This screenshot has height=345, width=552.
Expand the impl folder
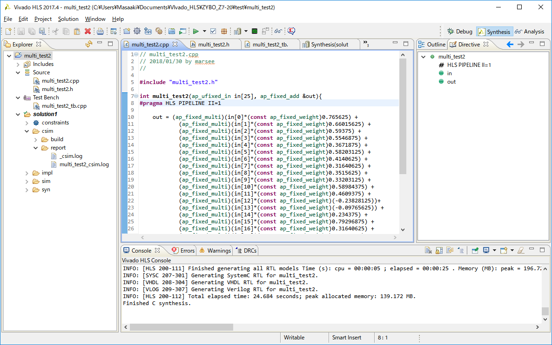pos(27,173)
